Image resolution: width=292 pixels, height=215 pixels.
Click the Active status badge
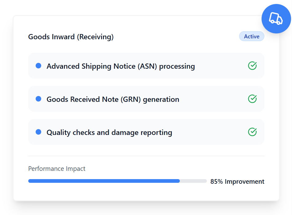251,36
